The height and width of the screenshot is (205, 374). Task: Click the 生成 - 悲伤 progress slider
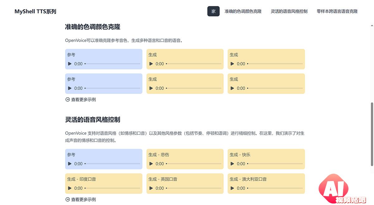coord(194,164)
